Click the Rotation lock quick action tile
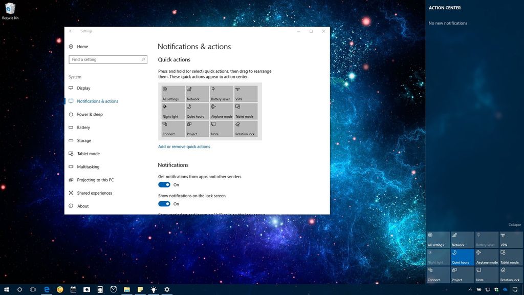524x295 pixels. pyautogui.click(x=246, y=128)
